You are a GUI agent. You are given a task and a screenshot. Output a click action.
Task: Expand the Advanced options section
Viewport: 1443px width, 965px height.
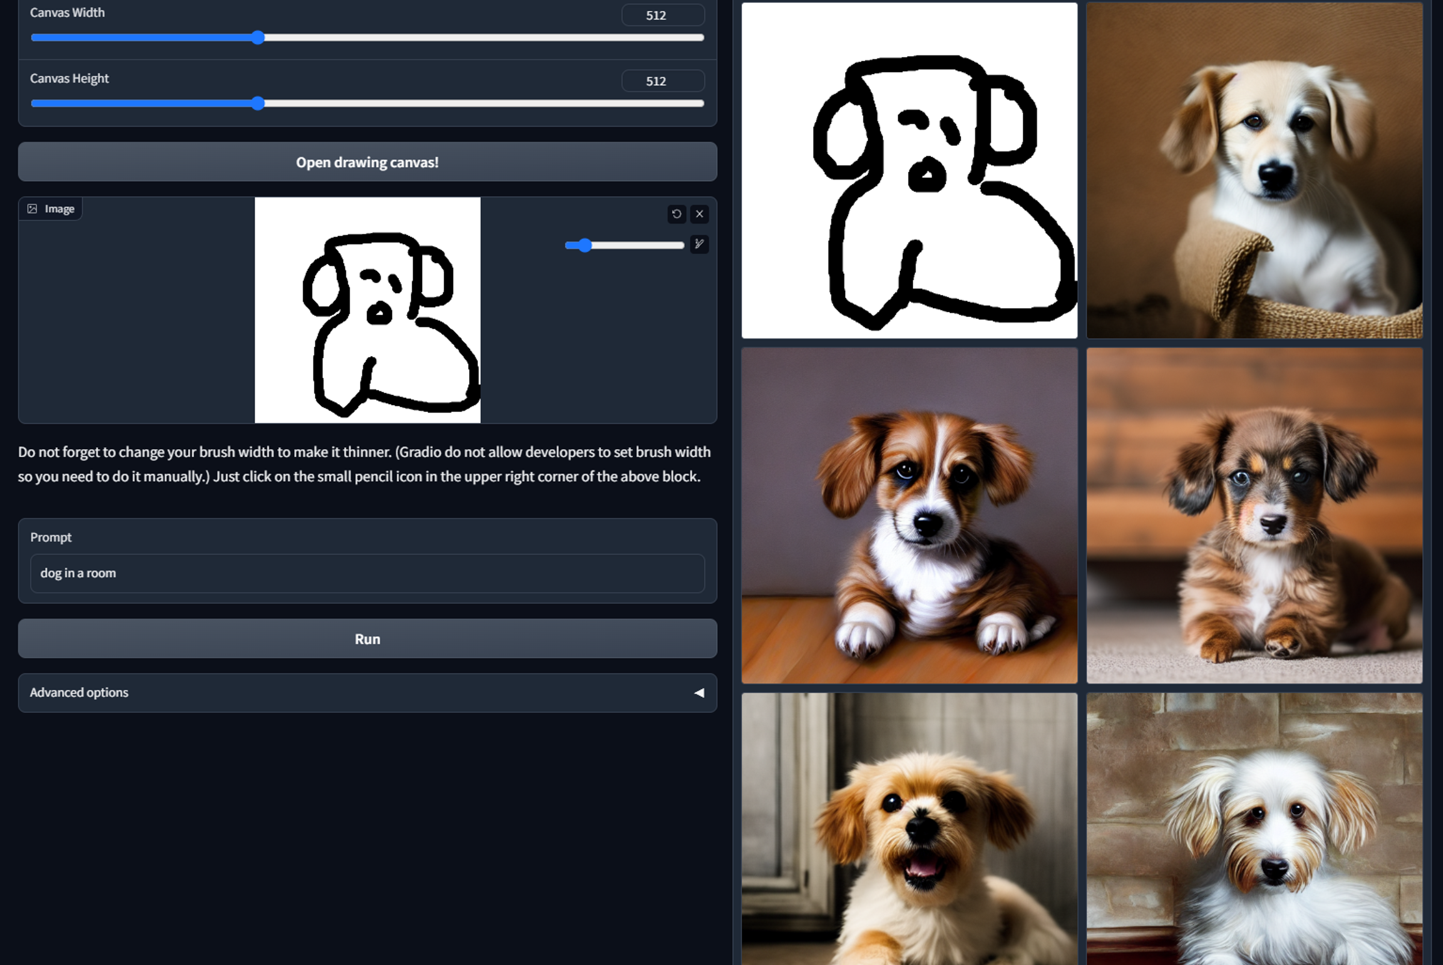tap(367, 692)
